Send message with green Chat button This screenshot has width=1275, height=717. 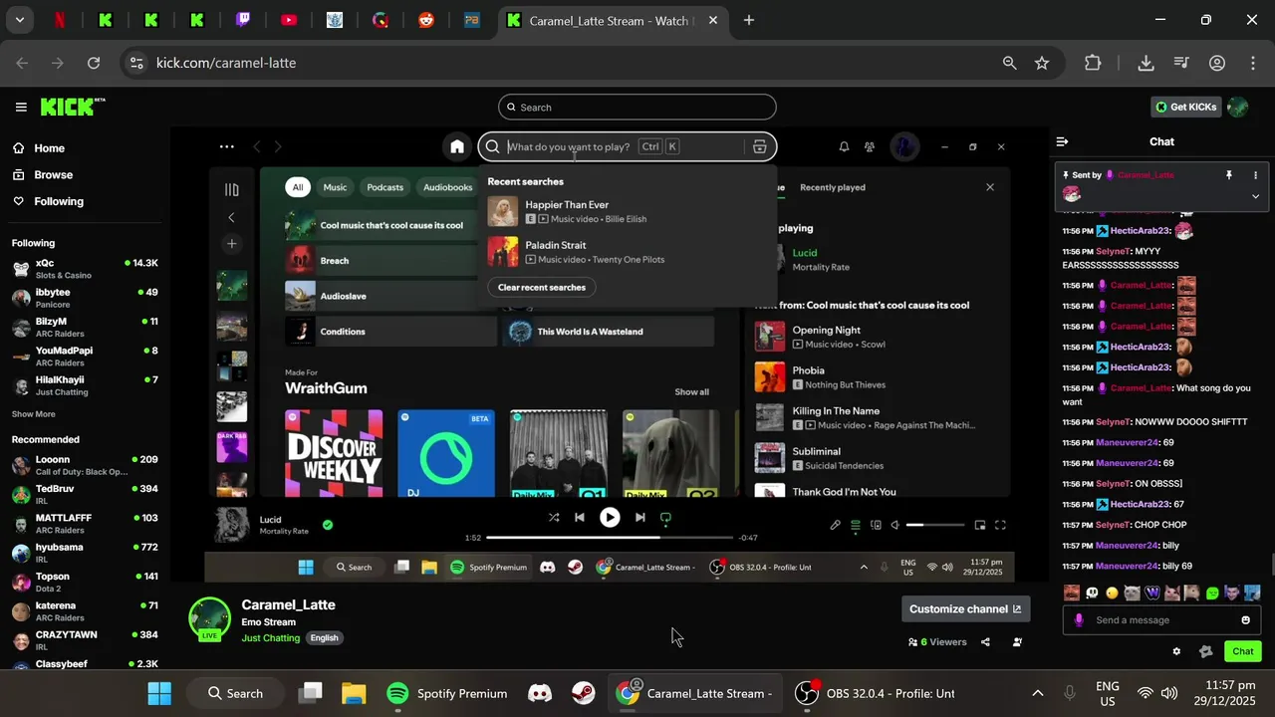pyautogui.click(x=1243, y=651)
